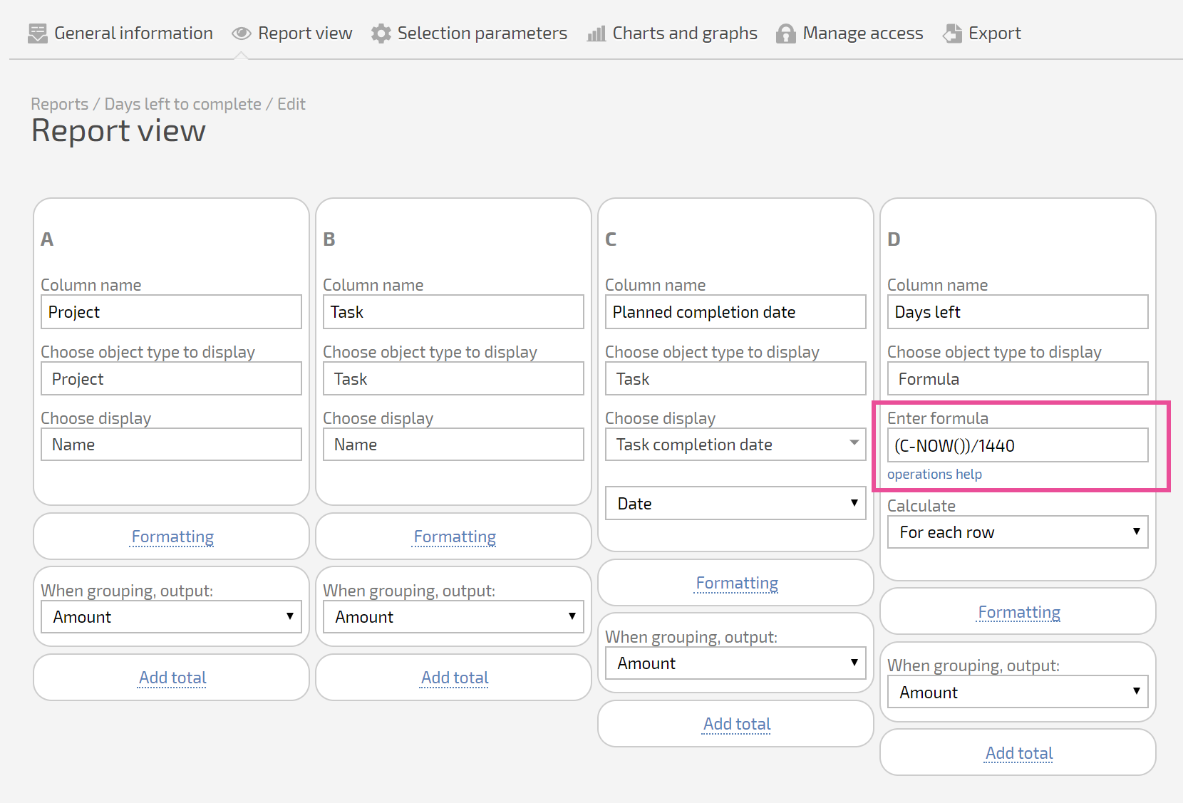Click column B Choose display Name field

click(x=453, y=445)
